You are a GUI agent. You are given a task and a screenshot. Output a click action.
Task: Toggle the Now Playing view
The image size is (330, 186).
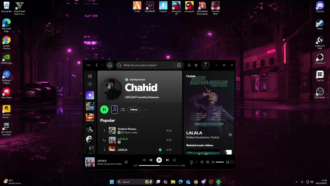pos(191,162)
